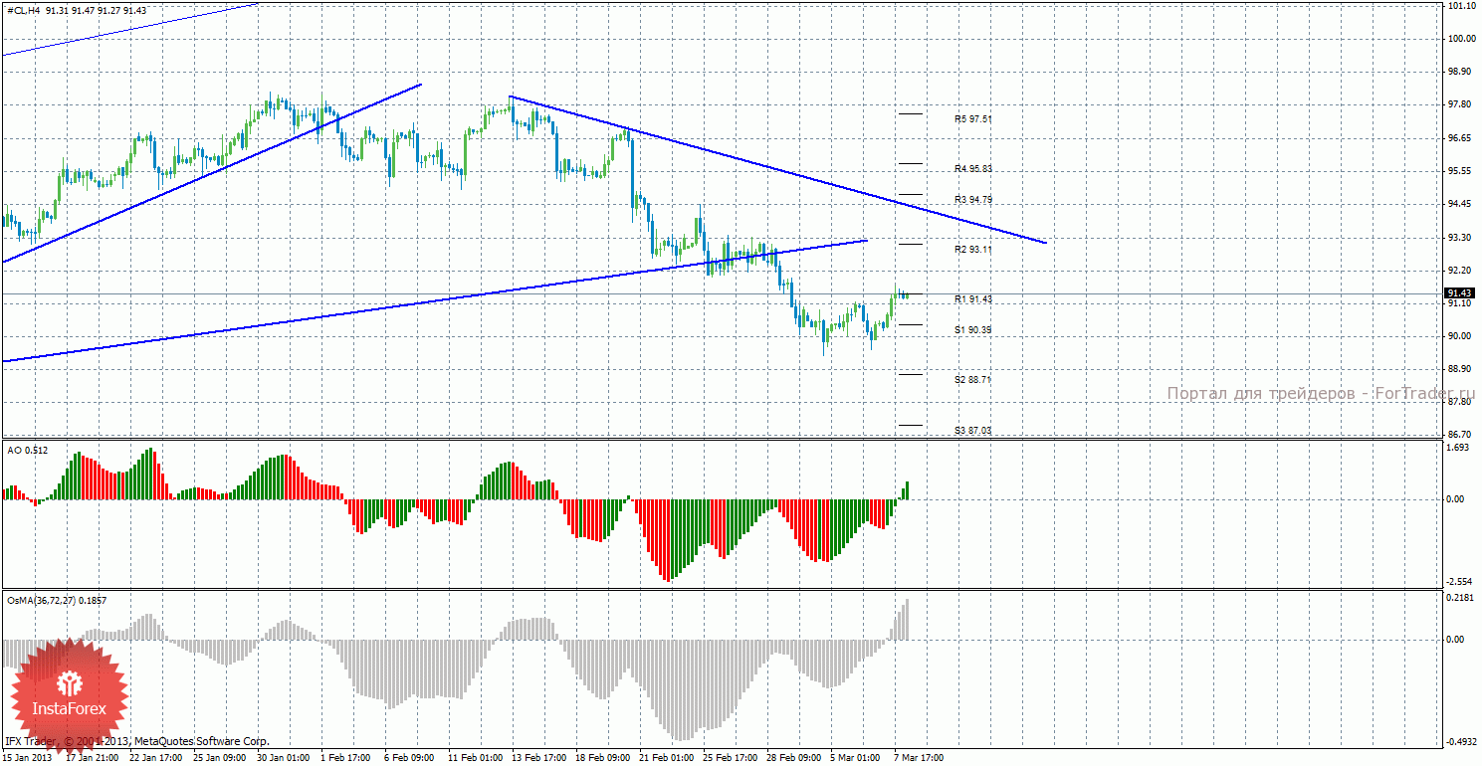1482x766 pixels.
Task: Click the 92.20 price axis value
Action: 1461,271
